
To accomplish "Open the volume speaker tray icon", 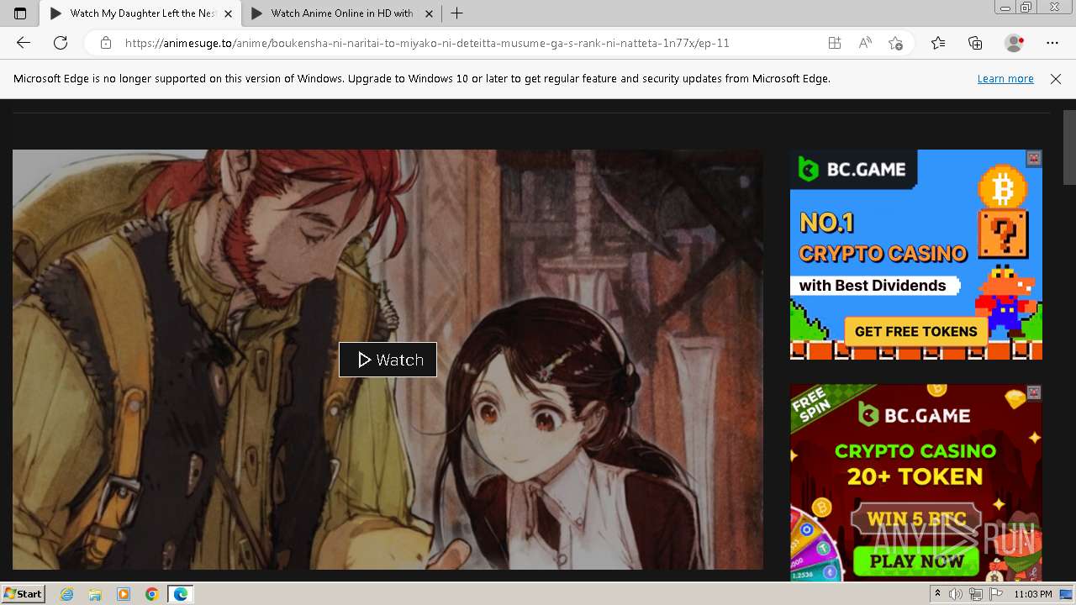I will [x=955, y=594].
